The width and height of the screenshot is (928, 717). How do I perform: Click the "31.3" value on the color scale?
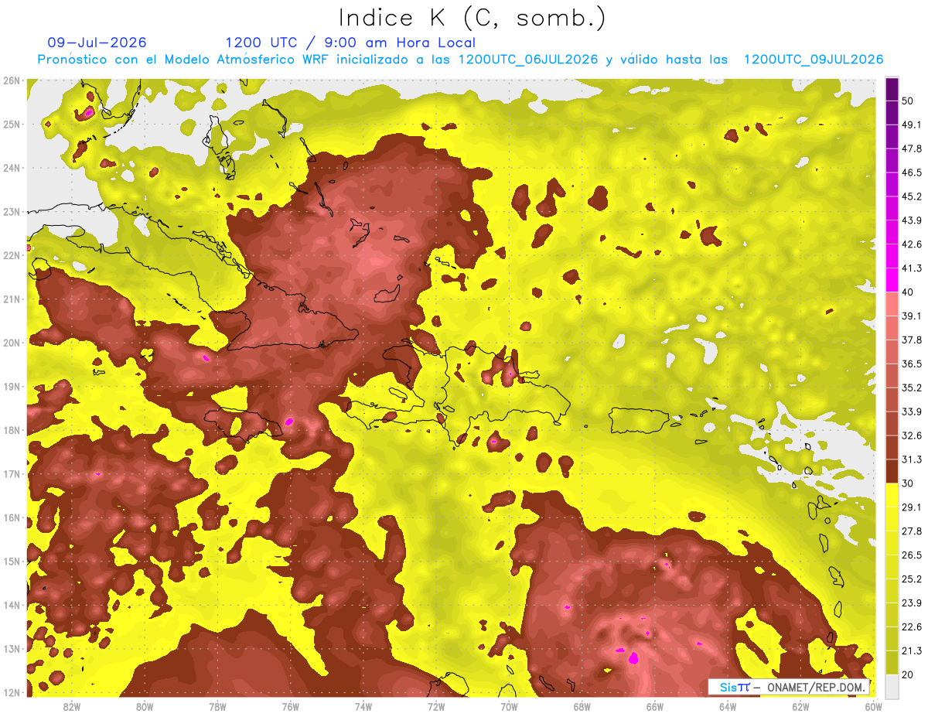(x=912, y=459)
